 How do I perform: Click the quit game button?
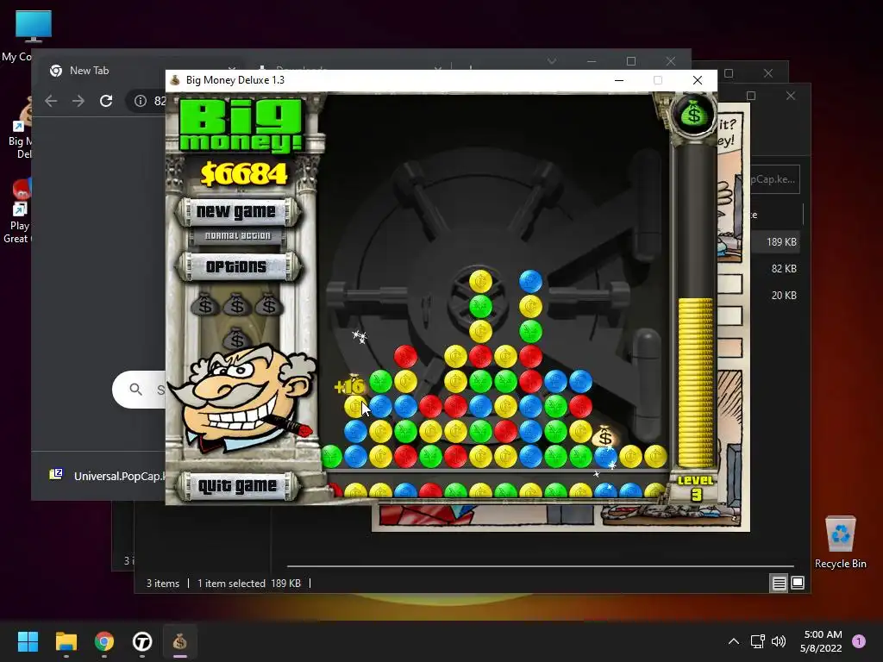point(236,485)
